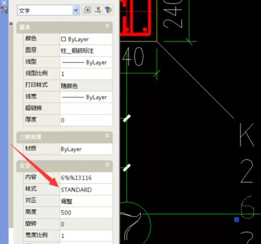Click the 内容 value 6%%13116

[86, 178]
